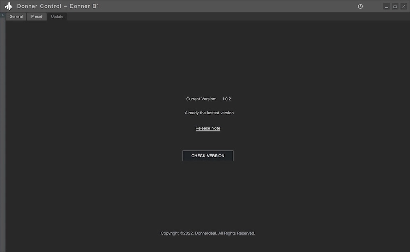
Task: Click the Donner logo icon
Action: point(8,6)
